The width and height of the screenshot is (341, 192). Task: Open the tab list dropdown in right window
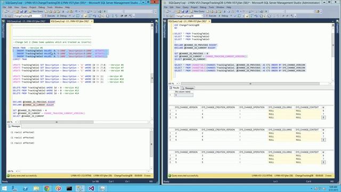(x=332, y=21)
